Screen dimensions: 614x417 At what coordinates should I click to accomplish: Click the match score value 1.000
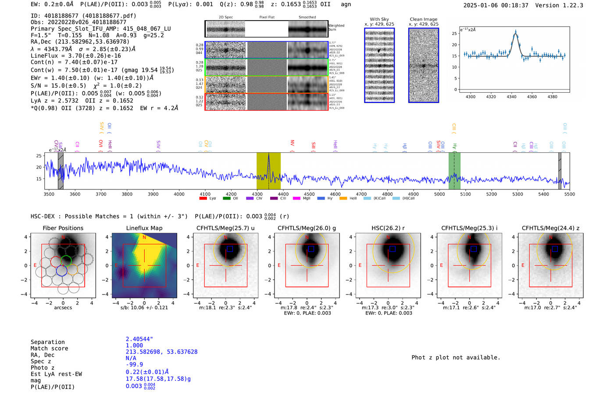tap(134, 346)
